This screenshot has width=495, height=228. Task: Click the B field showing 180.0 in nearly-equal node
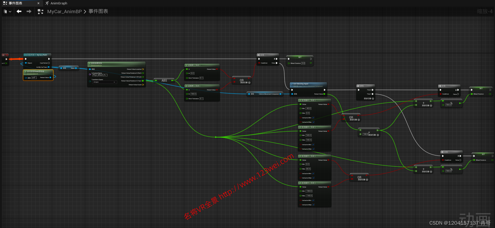(193, 94)
